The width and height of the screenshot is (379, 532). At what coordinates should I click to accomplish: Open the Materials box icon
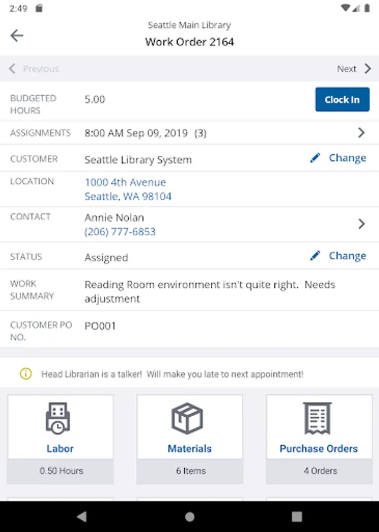click(x=189, y=419)
